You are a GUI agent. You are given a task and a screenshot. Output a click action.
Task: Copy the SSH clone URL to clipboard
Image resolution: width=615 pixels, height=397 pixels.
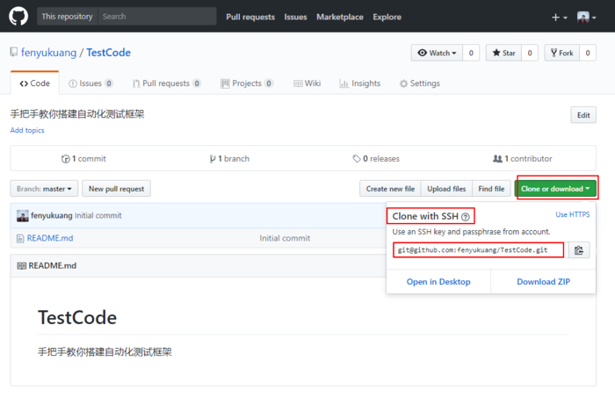click(579, 250)
